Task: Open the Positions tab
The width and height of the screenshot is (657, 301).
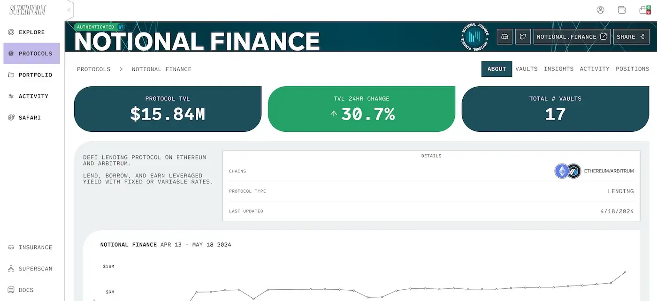Action: [x=632, y=69]
